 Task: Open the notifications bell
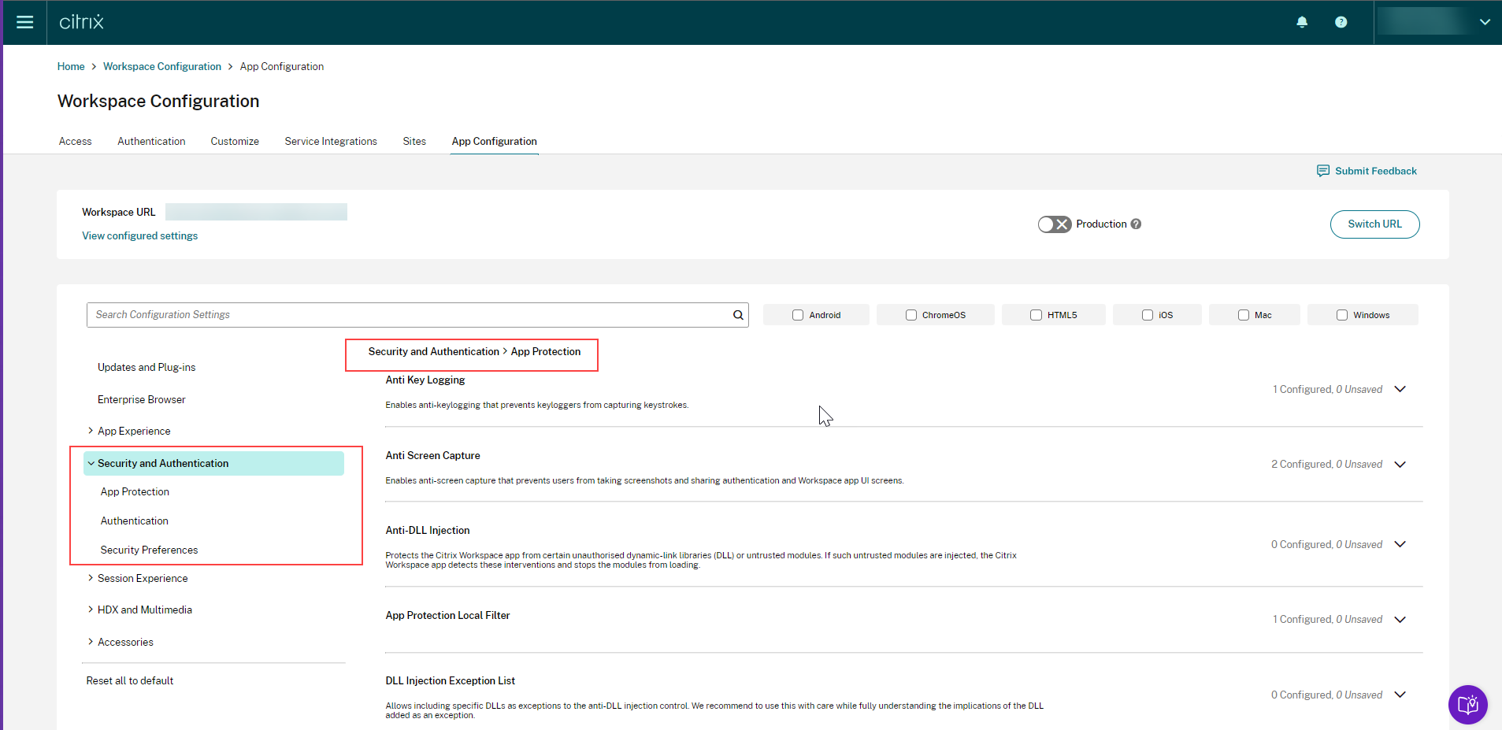1302,22
